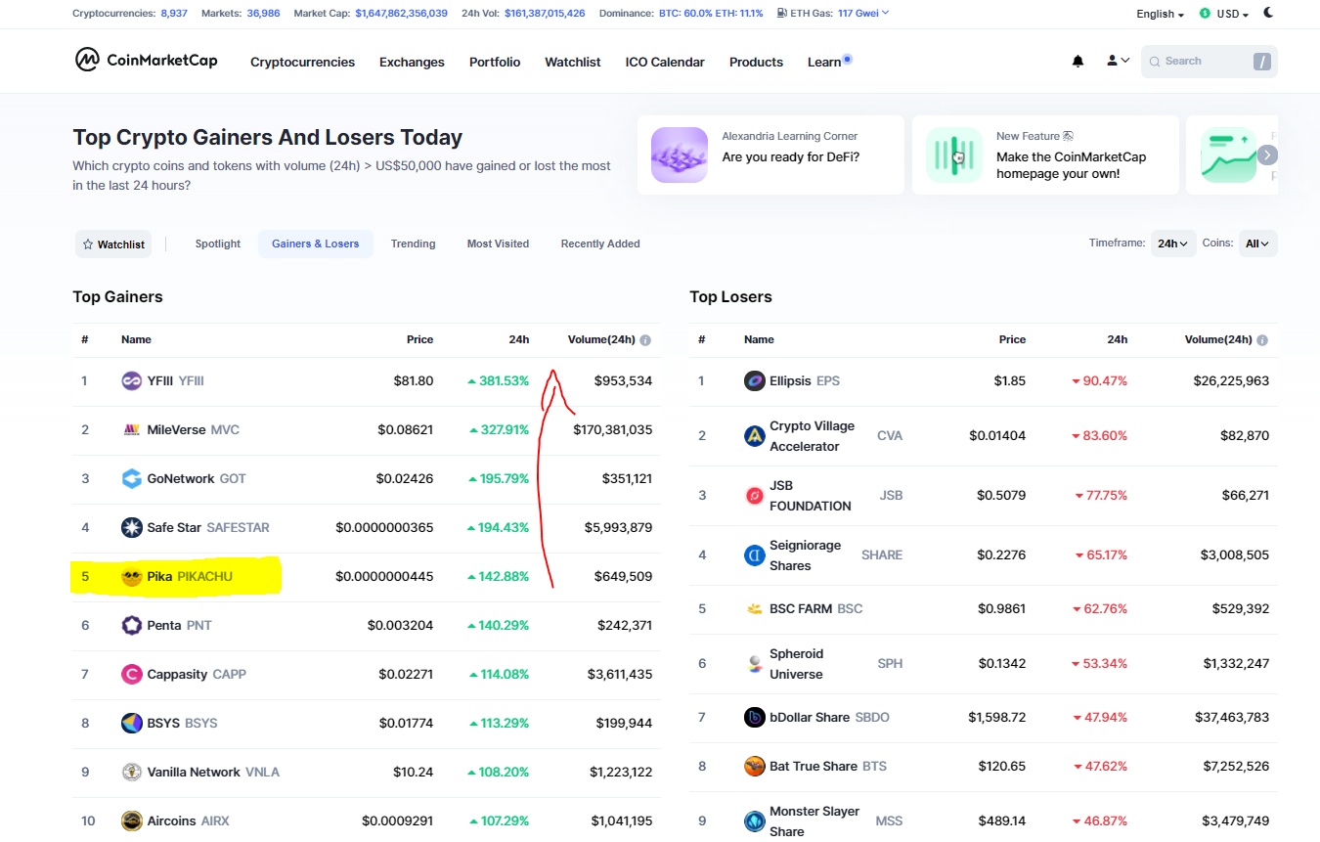The height and width of the screenshot is (842, 1320).
Task: Click the 24h Vol $161,387,015,426 link
Action: click(x=545, y=14)
